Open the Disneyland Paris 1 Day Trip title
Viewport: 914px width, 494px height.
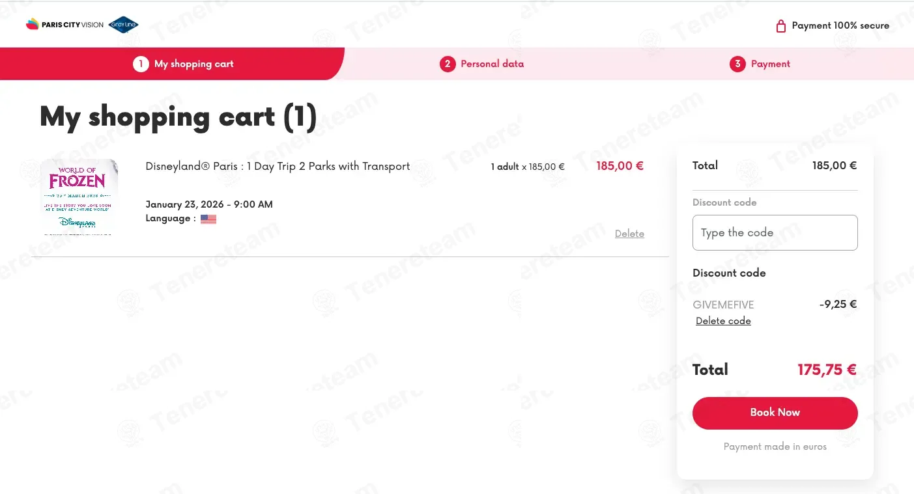(x=278, y=166)
